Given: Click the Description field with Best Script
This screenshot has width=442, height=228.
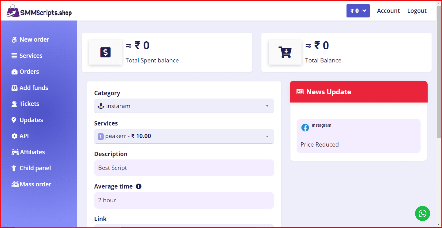Looking at the screenshot, I should coord(184,168).
